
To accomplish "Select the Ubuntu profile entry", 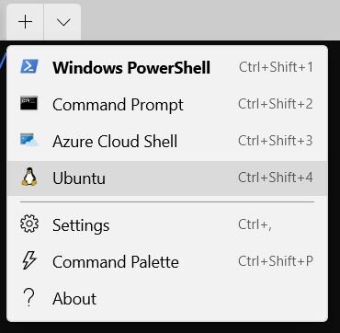I will [167, 178].
